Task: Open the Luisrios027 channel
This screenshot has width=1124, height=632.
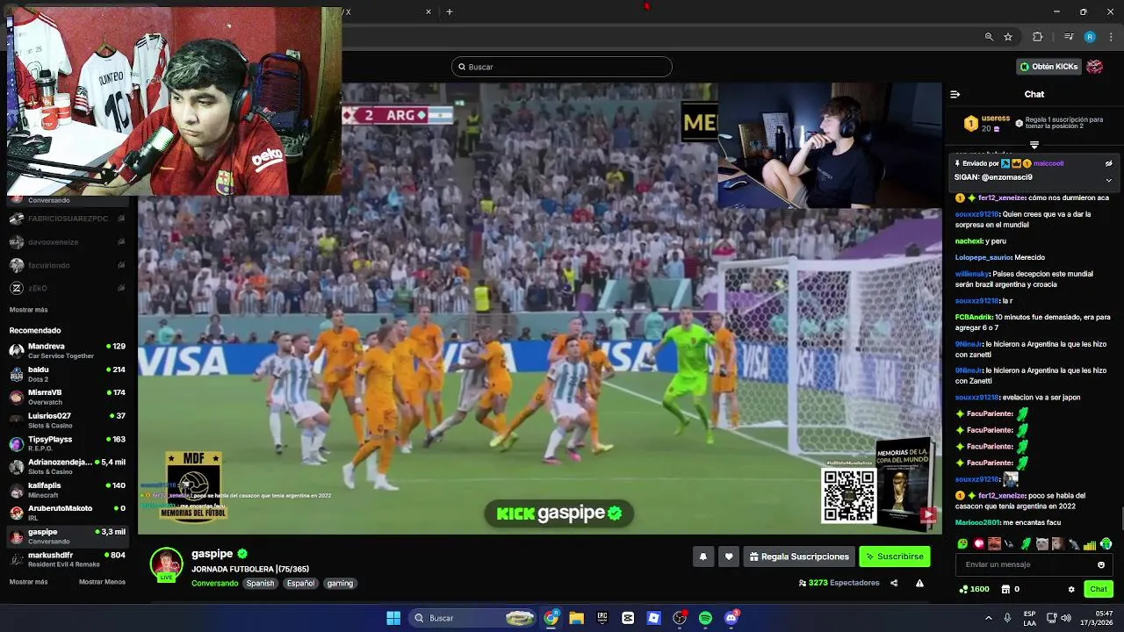Action: (67, 420)
